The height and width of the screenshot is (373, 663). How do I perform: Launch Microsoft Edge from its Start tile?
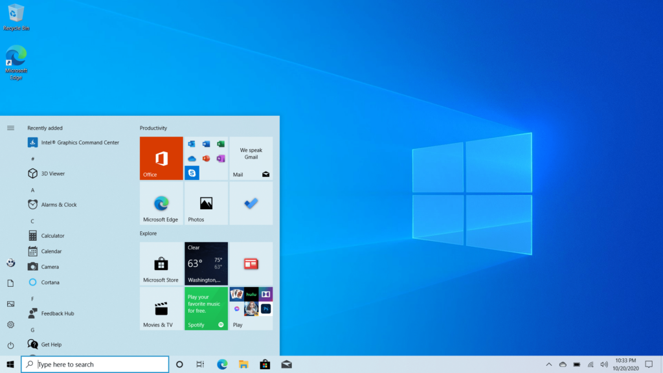161,203
